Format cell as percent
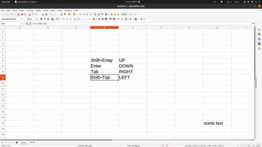Image resolution: width=262 pixels, height=147 pixels. 99,19
